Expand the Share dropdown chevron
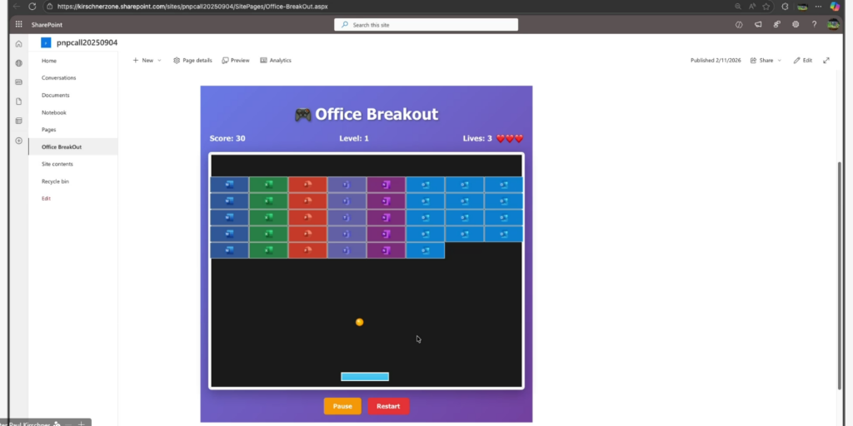Viewport: 853px width, 426px height. point(779,60)
